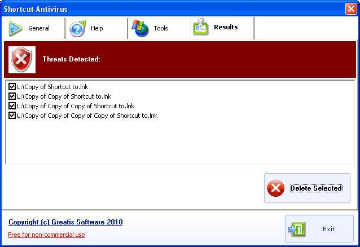Toggle checkbox for triple 'Copy of' shortcut
The height and width of the screenshot is (247, 360).
coord(12,106)
